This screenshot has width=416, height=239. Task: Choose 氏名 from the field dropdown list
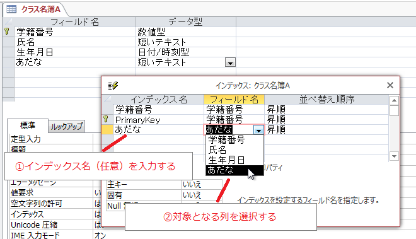point(235,150)
